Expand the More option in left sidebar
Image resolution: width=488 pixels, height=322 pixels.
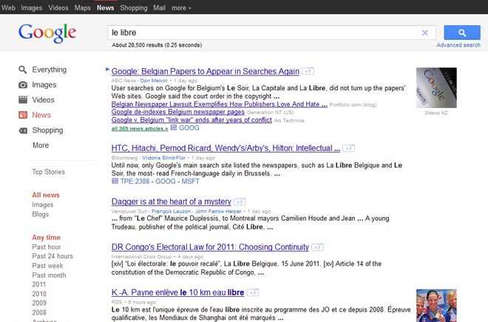tap(41, 146)
